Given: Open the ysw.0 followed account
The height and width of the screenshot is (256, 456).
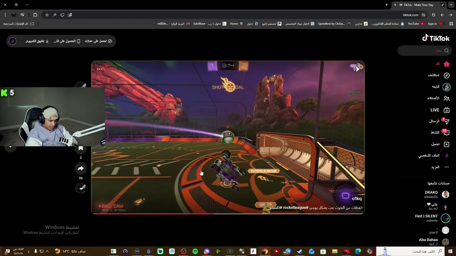Looking at the screenshot, I should (x=440, y=230).
